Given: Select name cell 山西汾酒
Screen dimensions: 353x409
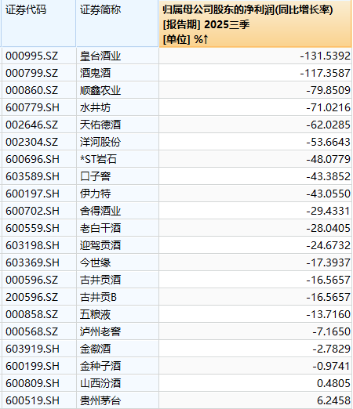Looking at the screenshot, I should click(x=118, y=383).
